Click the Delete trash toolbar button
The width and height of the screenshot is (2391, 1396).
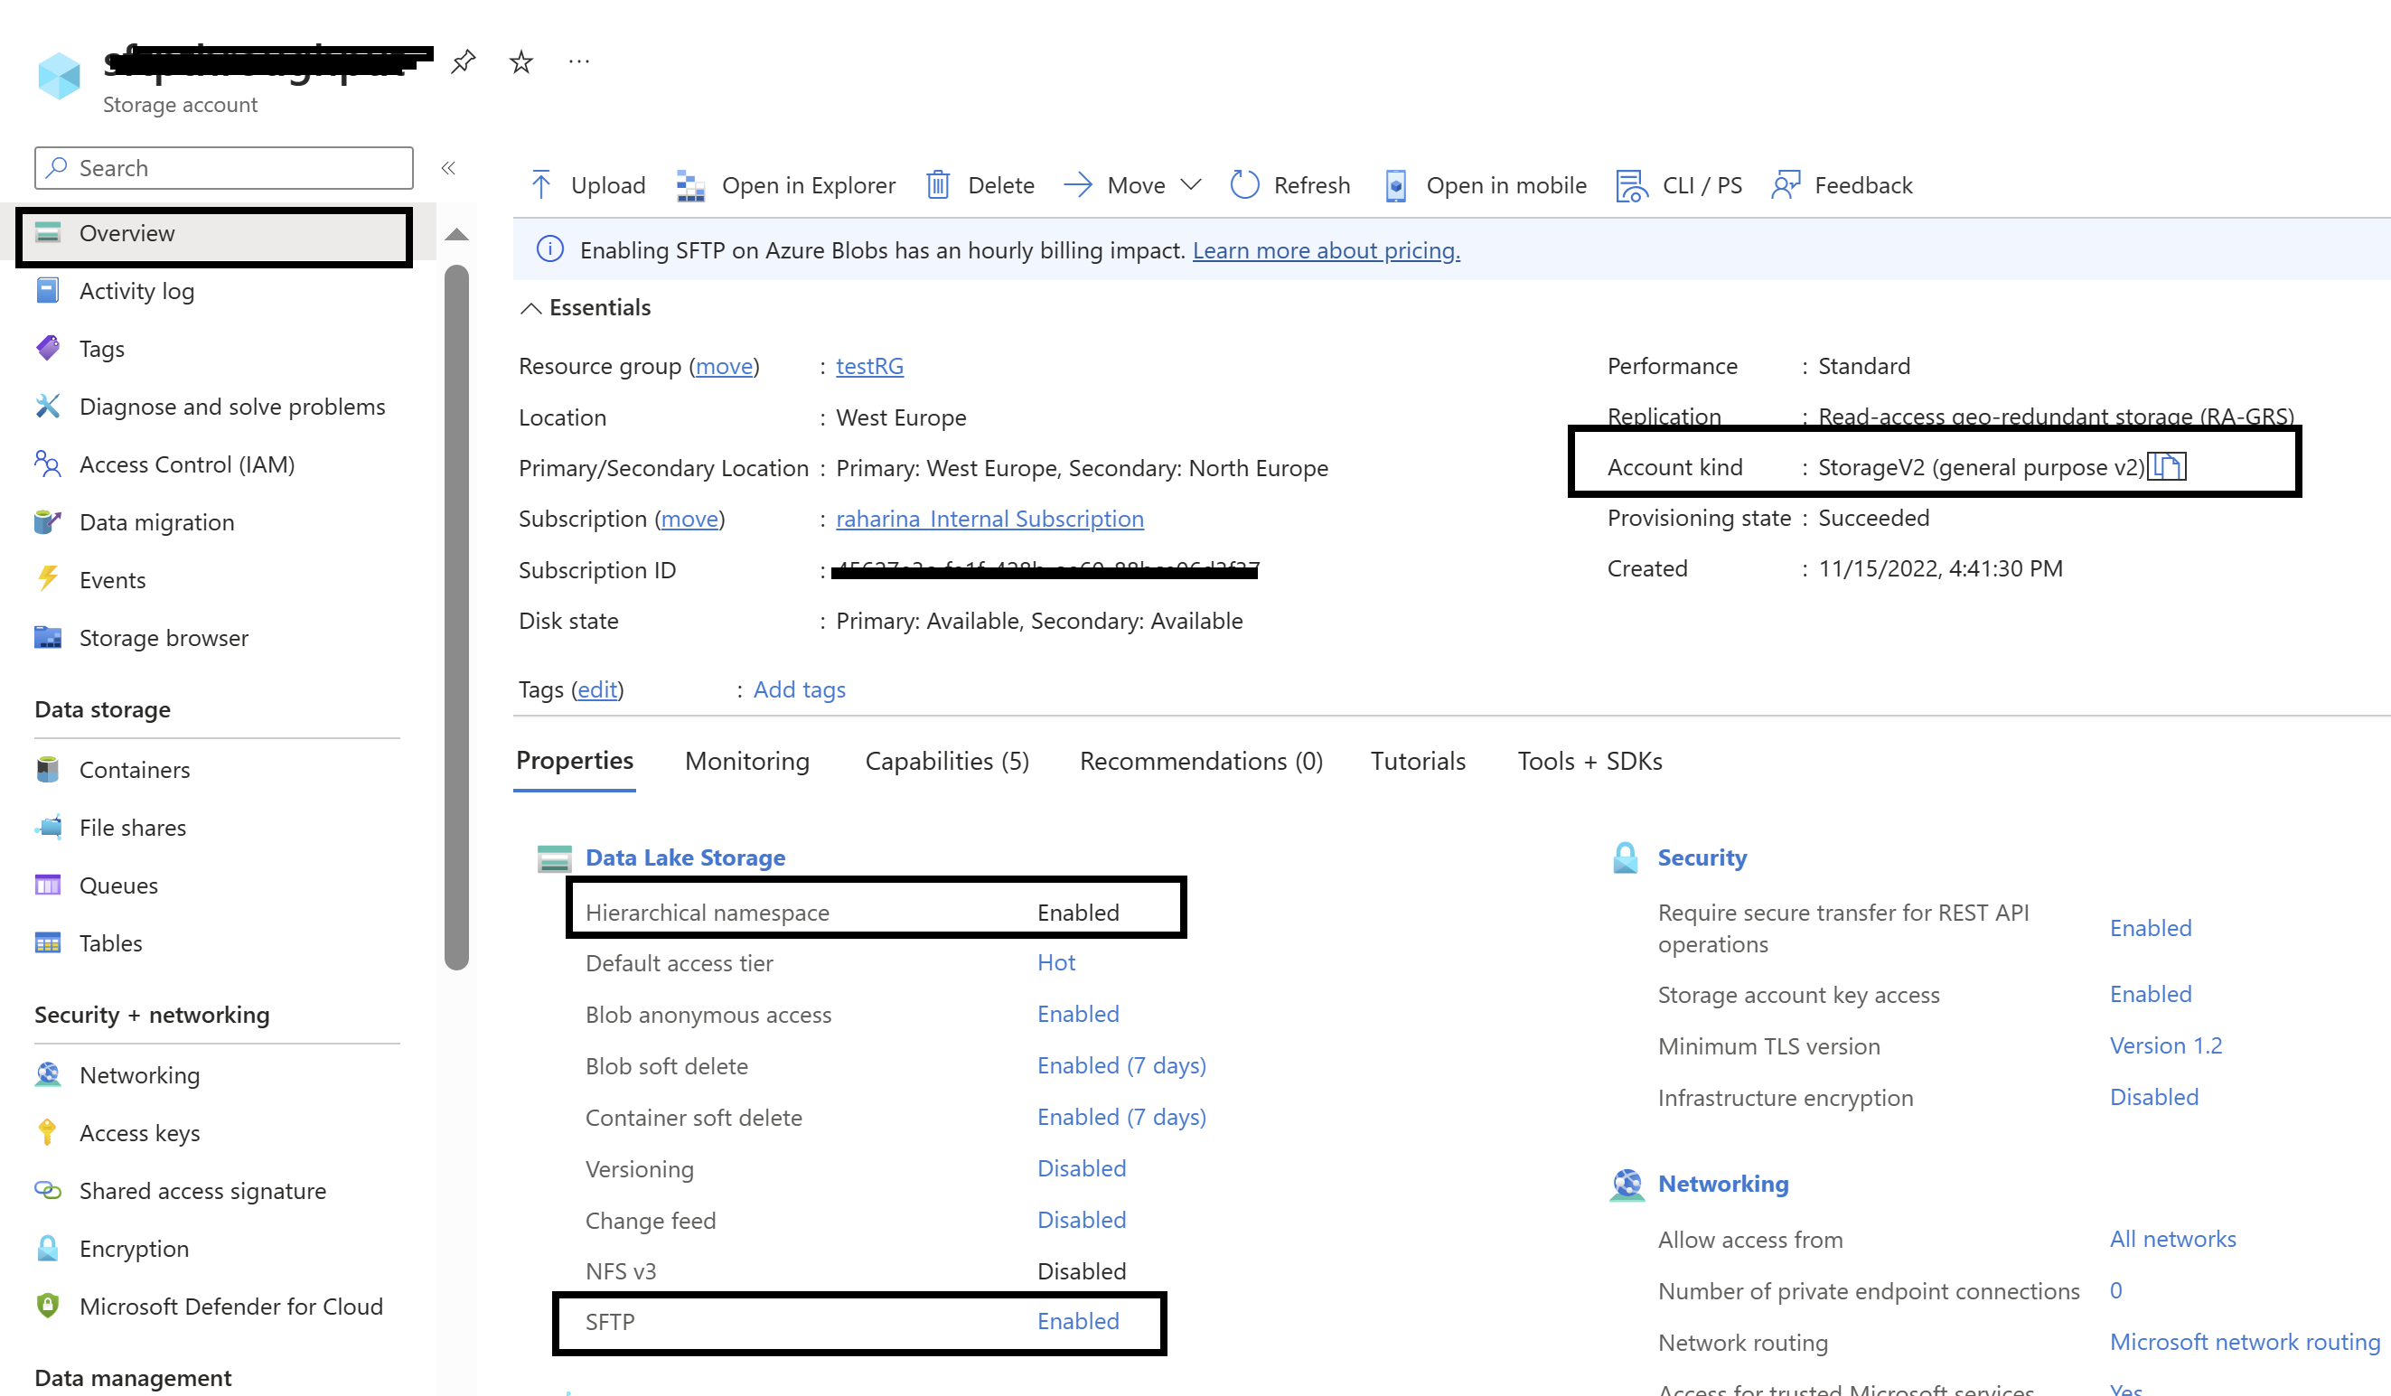pyautogui.click(x=980, y=185)
